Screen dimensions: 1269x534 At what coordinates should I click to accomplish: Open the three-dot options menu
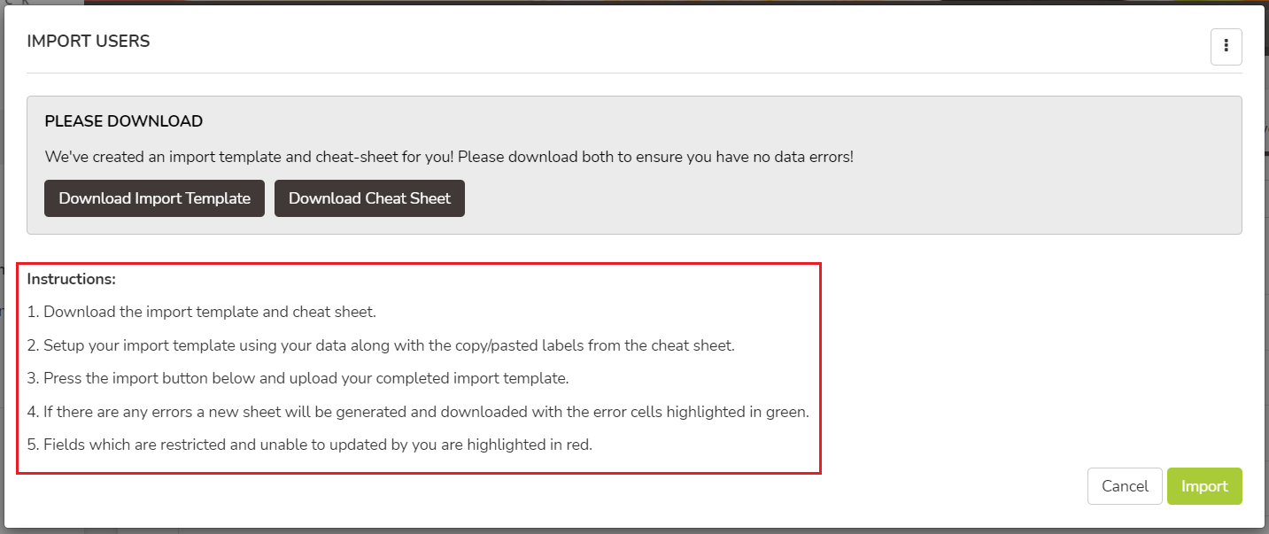[x=1226, y=47]
